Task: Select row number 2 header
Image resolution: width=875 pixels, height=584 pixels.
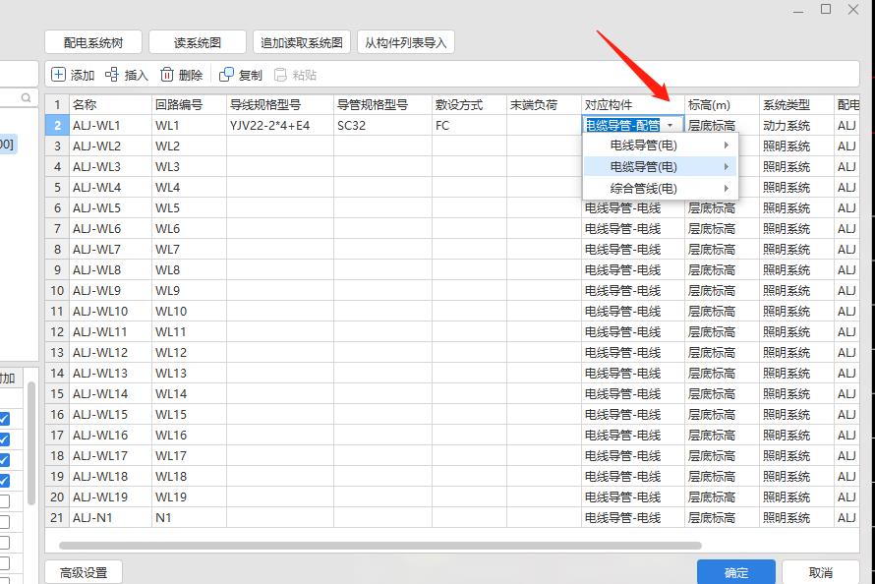Action: click(x=57, y=126)
